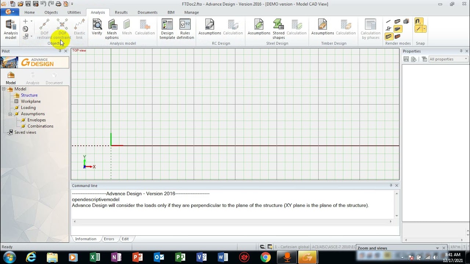470x264 pixels.
Task: Switch to the Results ribbon tab
Action: (121, 12)
